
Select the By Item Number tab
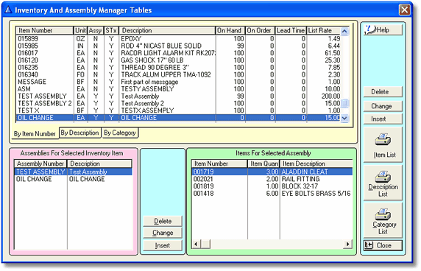35,133
